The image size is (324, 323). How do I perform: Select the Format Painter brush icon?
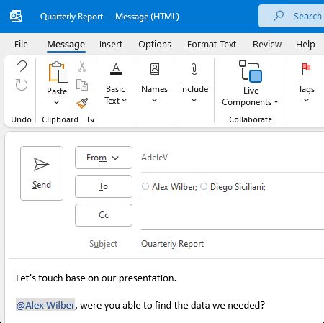click(82, 103)
